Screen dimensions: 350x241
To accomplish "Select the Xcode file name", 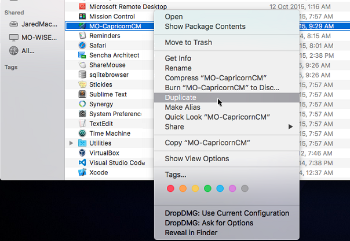I will tap(99, 172).
